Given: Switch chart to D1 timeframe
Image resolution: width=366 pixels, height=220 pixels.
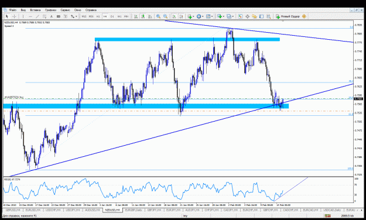Looking at the screenshot, I should [112, 16].
